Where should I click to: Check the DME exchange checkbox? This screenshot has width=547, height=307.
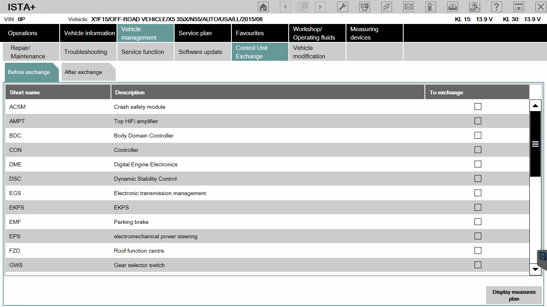pyautogui.click(x=478, y=164)
